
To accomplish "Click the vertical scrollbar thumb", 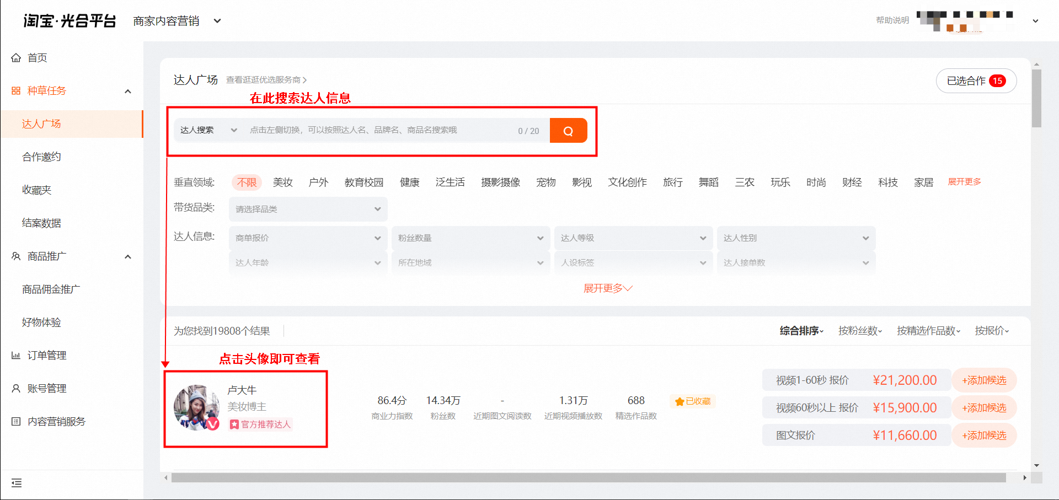I will pos(1036,98).
